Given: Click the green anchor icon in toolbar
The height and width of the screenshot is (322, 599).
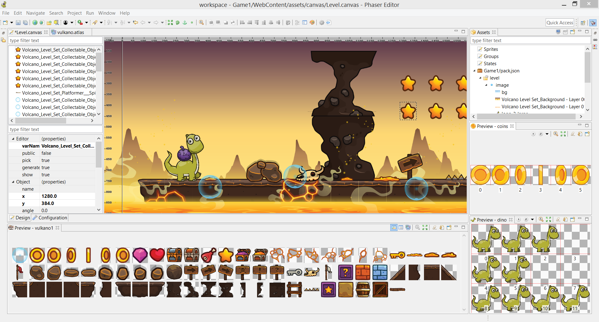Looking at the screenshot, I should (x=185, y=22).
